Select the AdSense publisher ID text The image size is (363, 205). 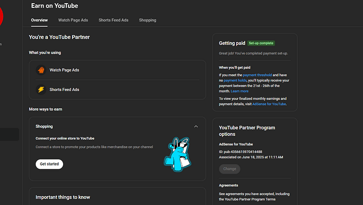240,152
